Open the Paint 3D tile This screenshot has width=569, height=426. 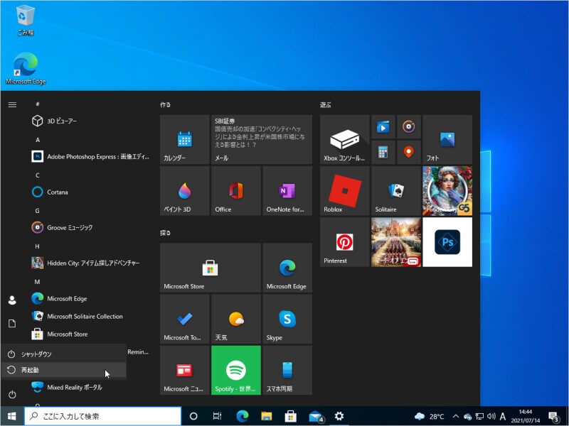tap(184, 190)
